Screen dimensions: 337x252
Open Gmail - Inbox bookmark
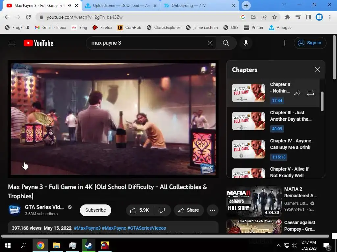50,28
